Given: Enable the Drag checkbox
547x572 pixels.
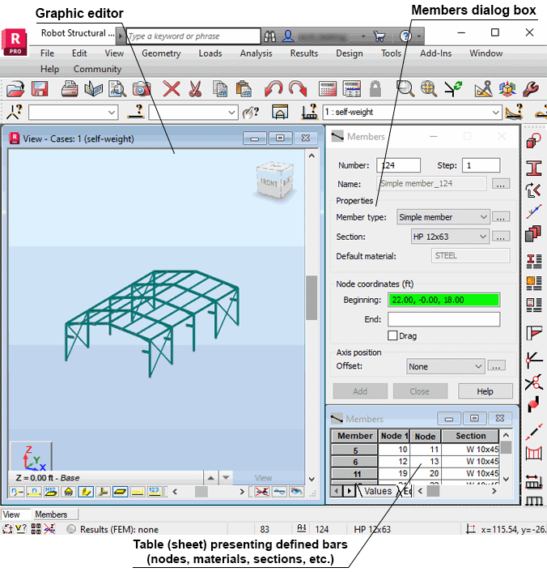Looking at the screenshot, I should pos(392,335).
